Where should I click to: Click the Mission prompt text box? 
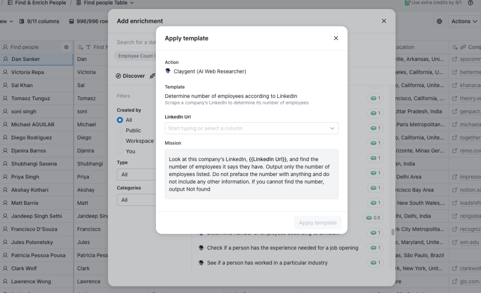(251, 174)
